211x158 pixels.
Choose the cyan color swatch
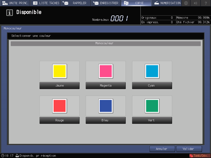[152, 71]
